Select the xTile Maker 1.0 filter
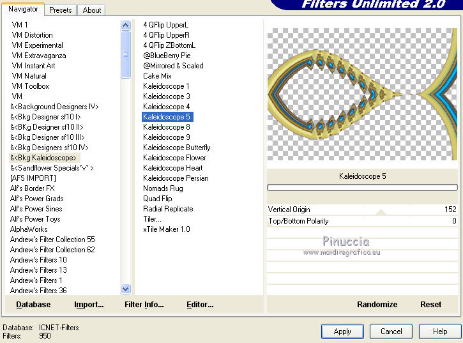This screenshot has height=343, width=463. click(167, 229)
